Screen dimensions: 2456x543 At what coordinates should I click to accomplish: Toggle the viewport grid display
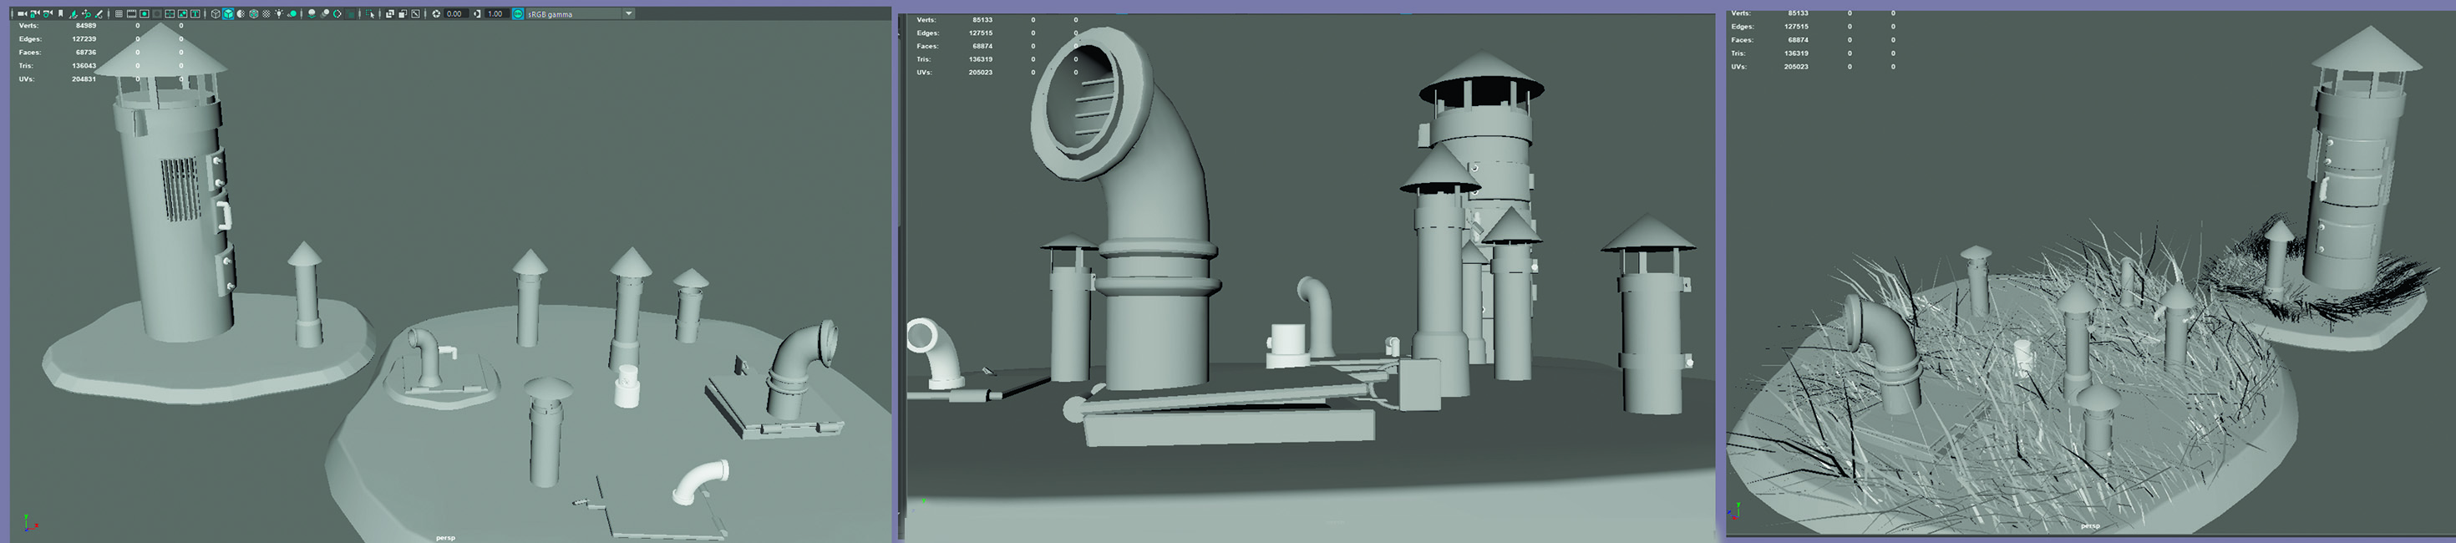119,14
